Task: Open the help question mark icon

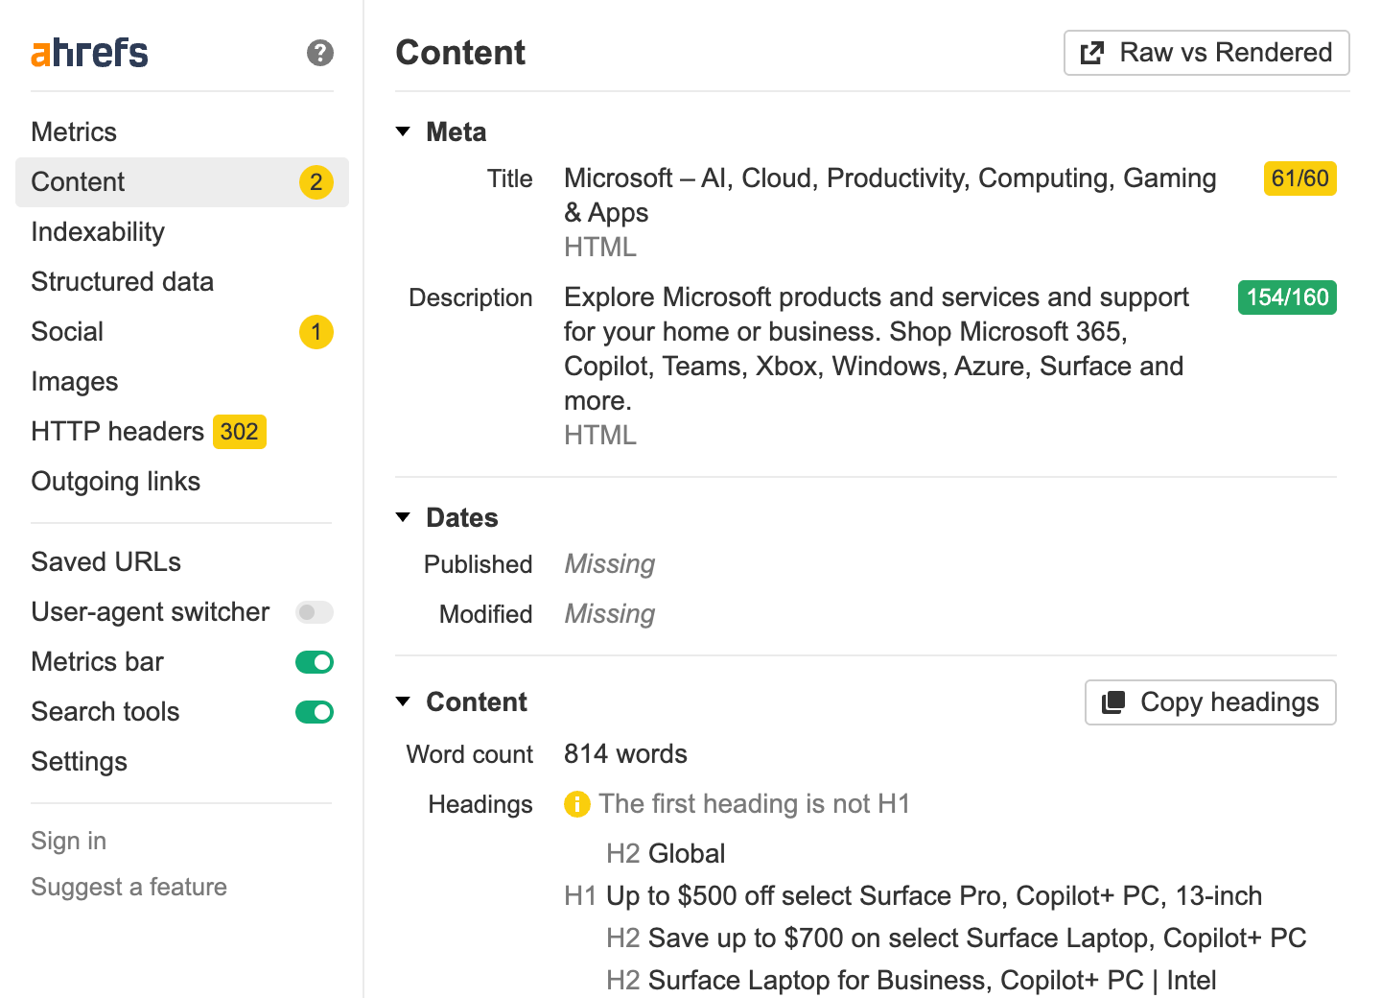Action: click(319, 53)
